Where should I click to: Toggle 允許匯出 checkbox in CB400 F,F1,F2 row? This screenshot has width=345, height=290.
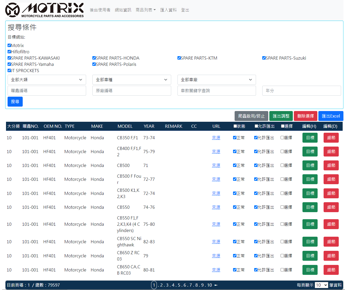point(256,151)
